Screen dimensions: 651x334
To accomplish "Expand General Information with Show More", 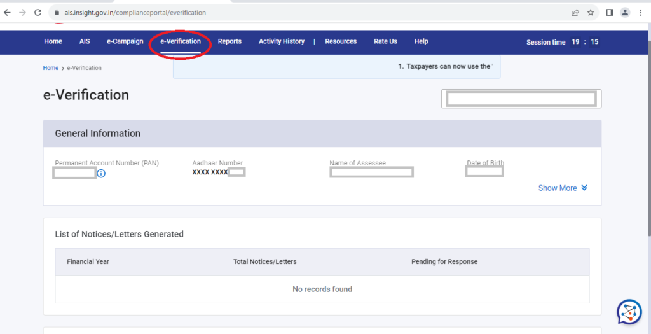I will click(563, 188).
